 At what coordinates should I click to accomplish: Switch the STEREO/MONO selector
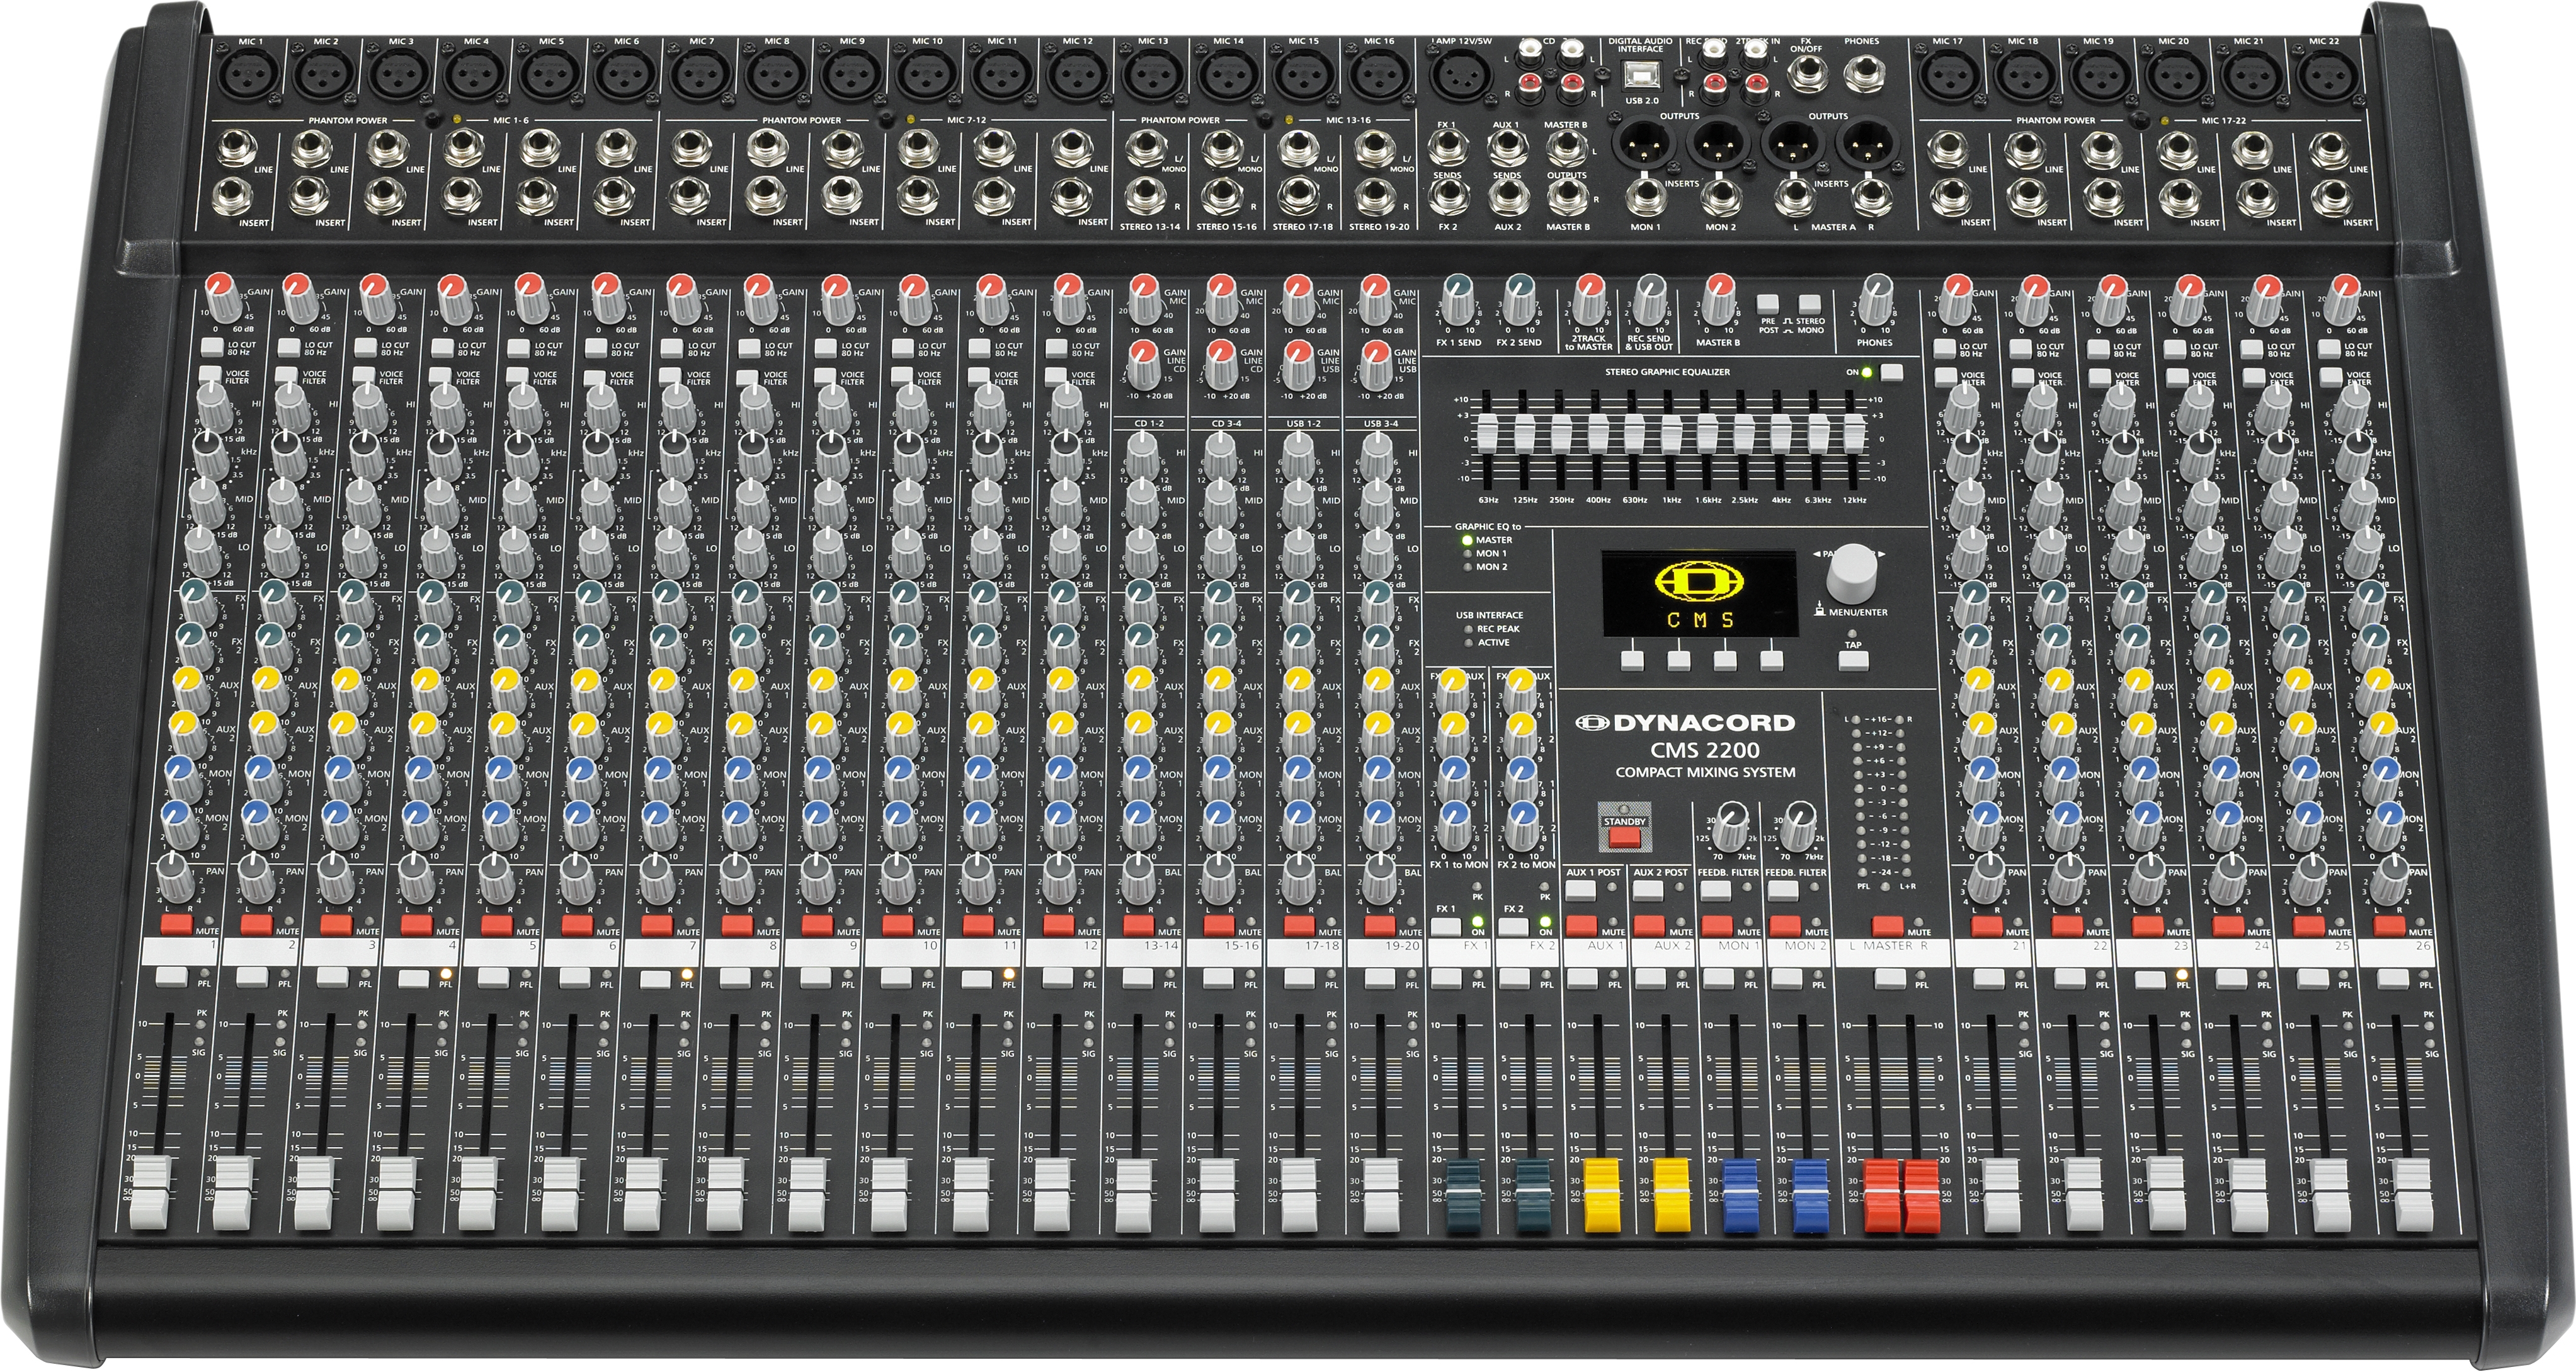pyautogui.click(x=1810, y=304)
